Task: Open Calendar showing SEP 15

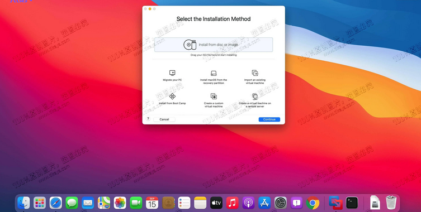Action: pos(152,203)
